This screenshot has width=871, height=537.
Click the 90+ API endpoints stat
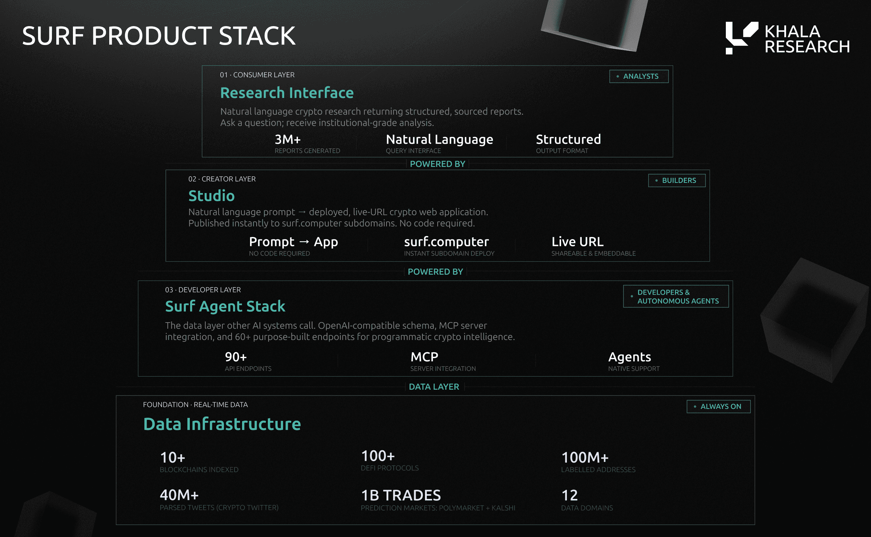236,357
